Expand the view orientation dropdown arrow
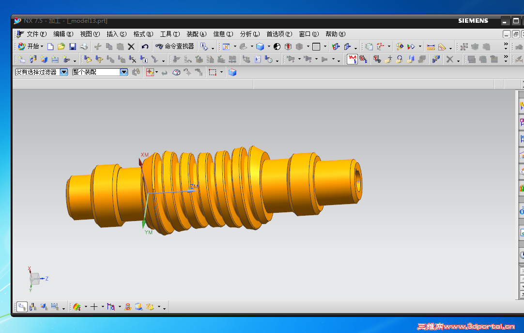Viewport: 524px width, 333px height. [252, 47]
